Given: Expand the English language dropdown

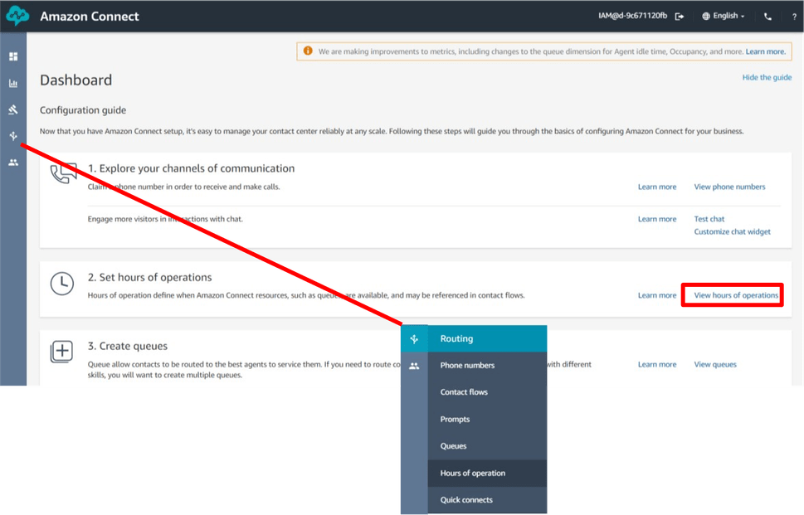Looking at the screenshot, I should [724, 16].
